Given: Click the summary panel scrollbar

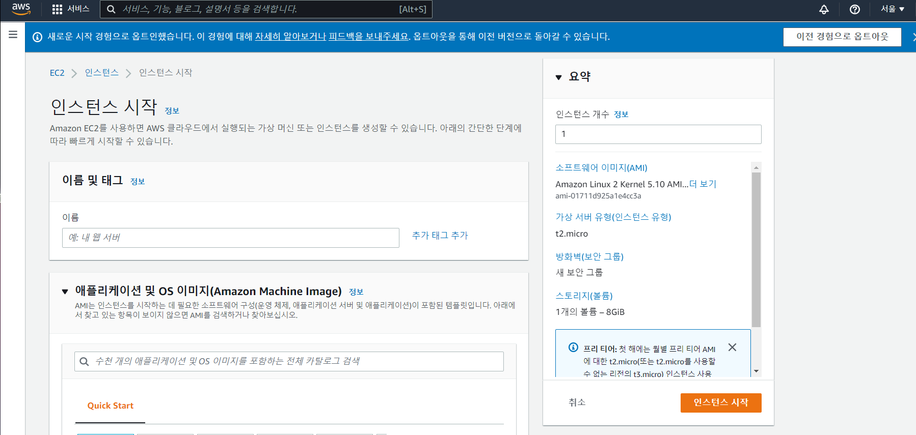Looking at the screenshot, I should (x=756, y=249).
